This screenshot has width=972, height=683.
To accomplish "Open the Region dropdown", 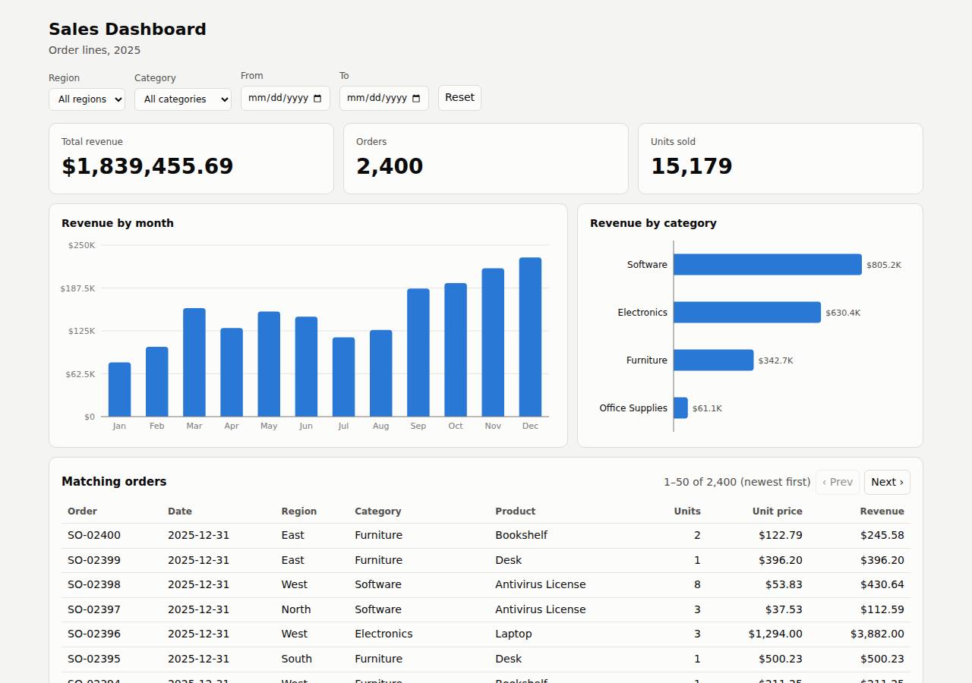I will click(87, 99).
